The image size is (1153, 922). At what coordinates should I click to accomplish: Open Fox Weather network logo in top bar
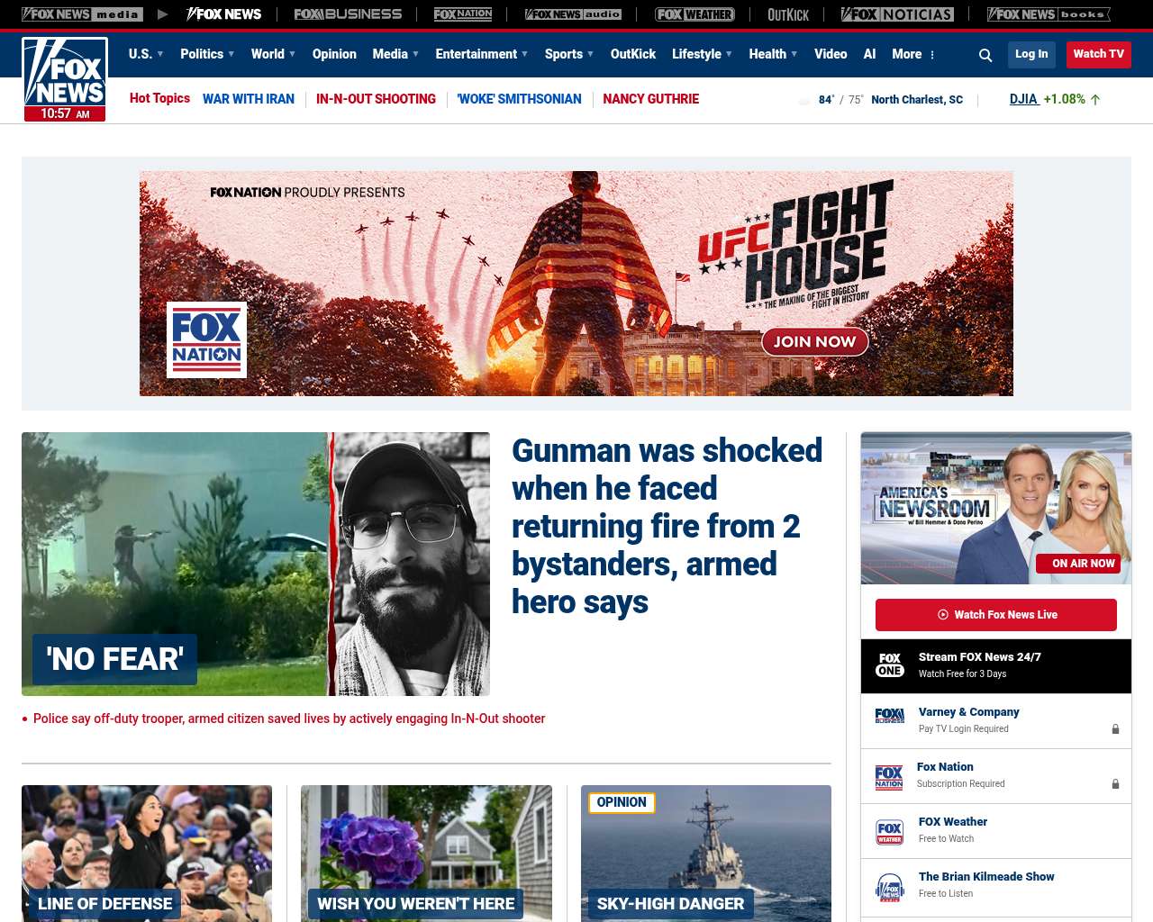click(x=695, y=14)
